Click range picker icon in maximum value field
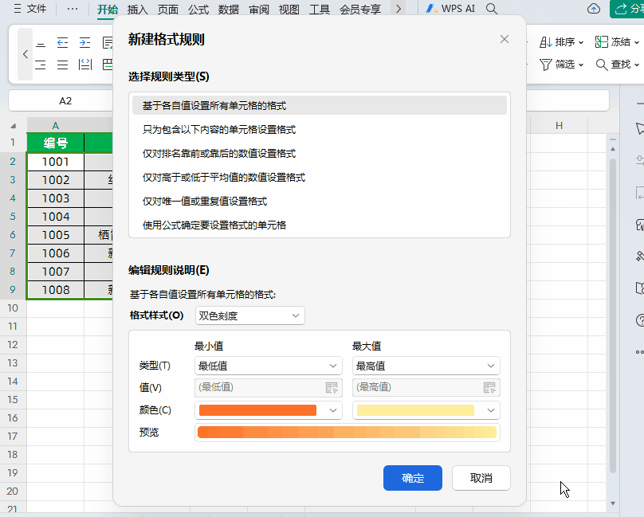This screenshot has width=644, height=517. pyautogui.click(x=489, y=387)
